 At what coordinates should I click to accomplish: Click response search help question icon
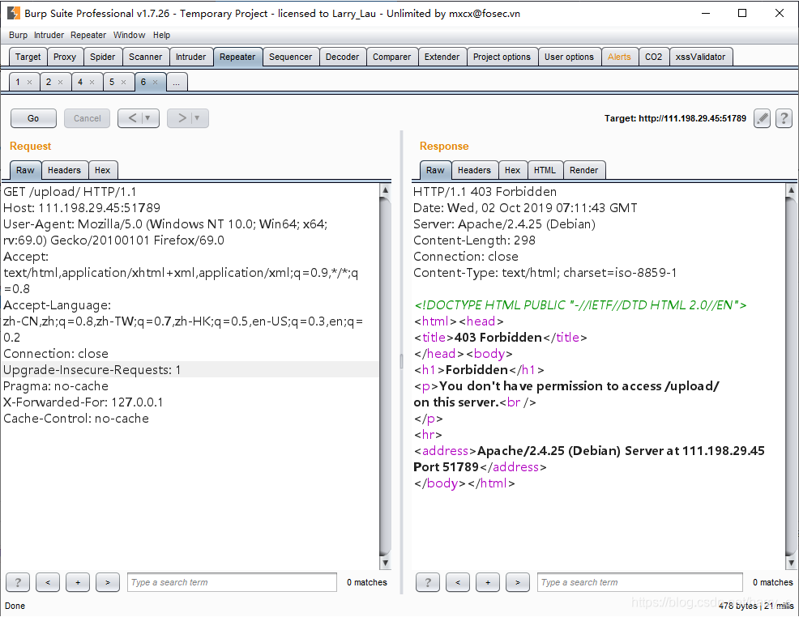tap(428, 582)
